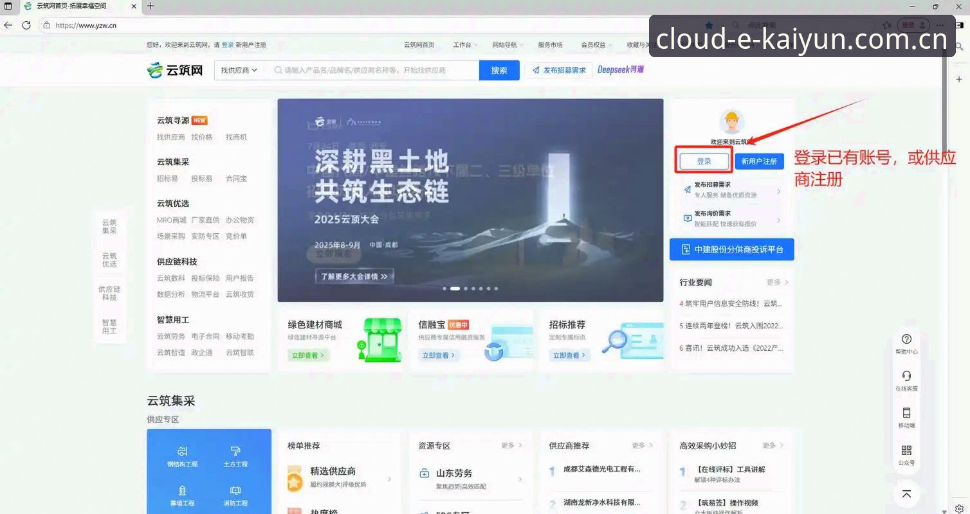Image resolution: width=970 pixels, height=514 pixels.
Task: Click 立即查看 on 信融宝 card
Action: (x=438, y=355)
